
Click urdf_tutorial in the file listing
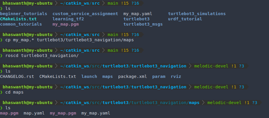[185, 19]
